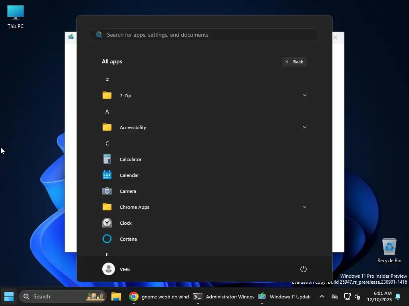The height and width of the screenshot is (306, 409).
Task: Click the cloud sync tray icon
Action: (335, 296)
